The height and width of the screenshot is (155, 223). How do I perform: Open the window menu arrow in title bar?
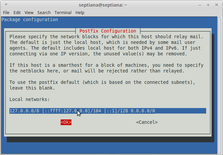[6, 5]
